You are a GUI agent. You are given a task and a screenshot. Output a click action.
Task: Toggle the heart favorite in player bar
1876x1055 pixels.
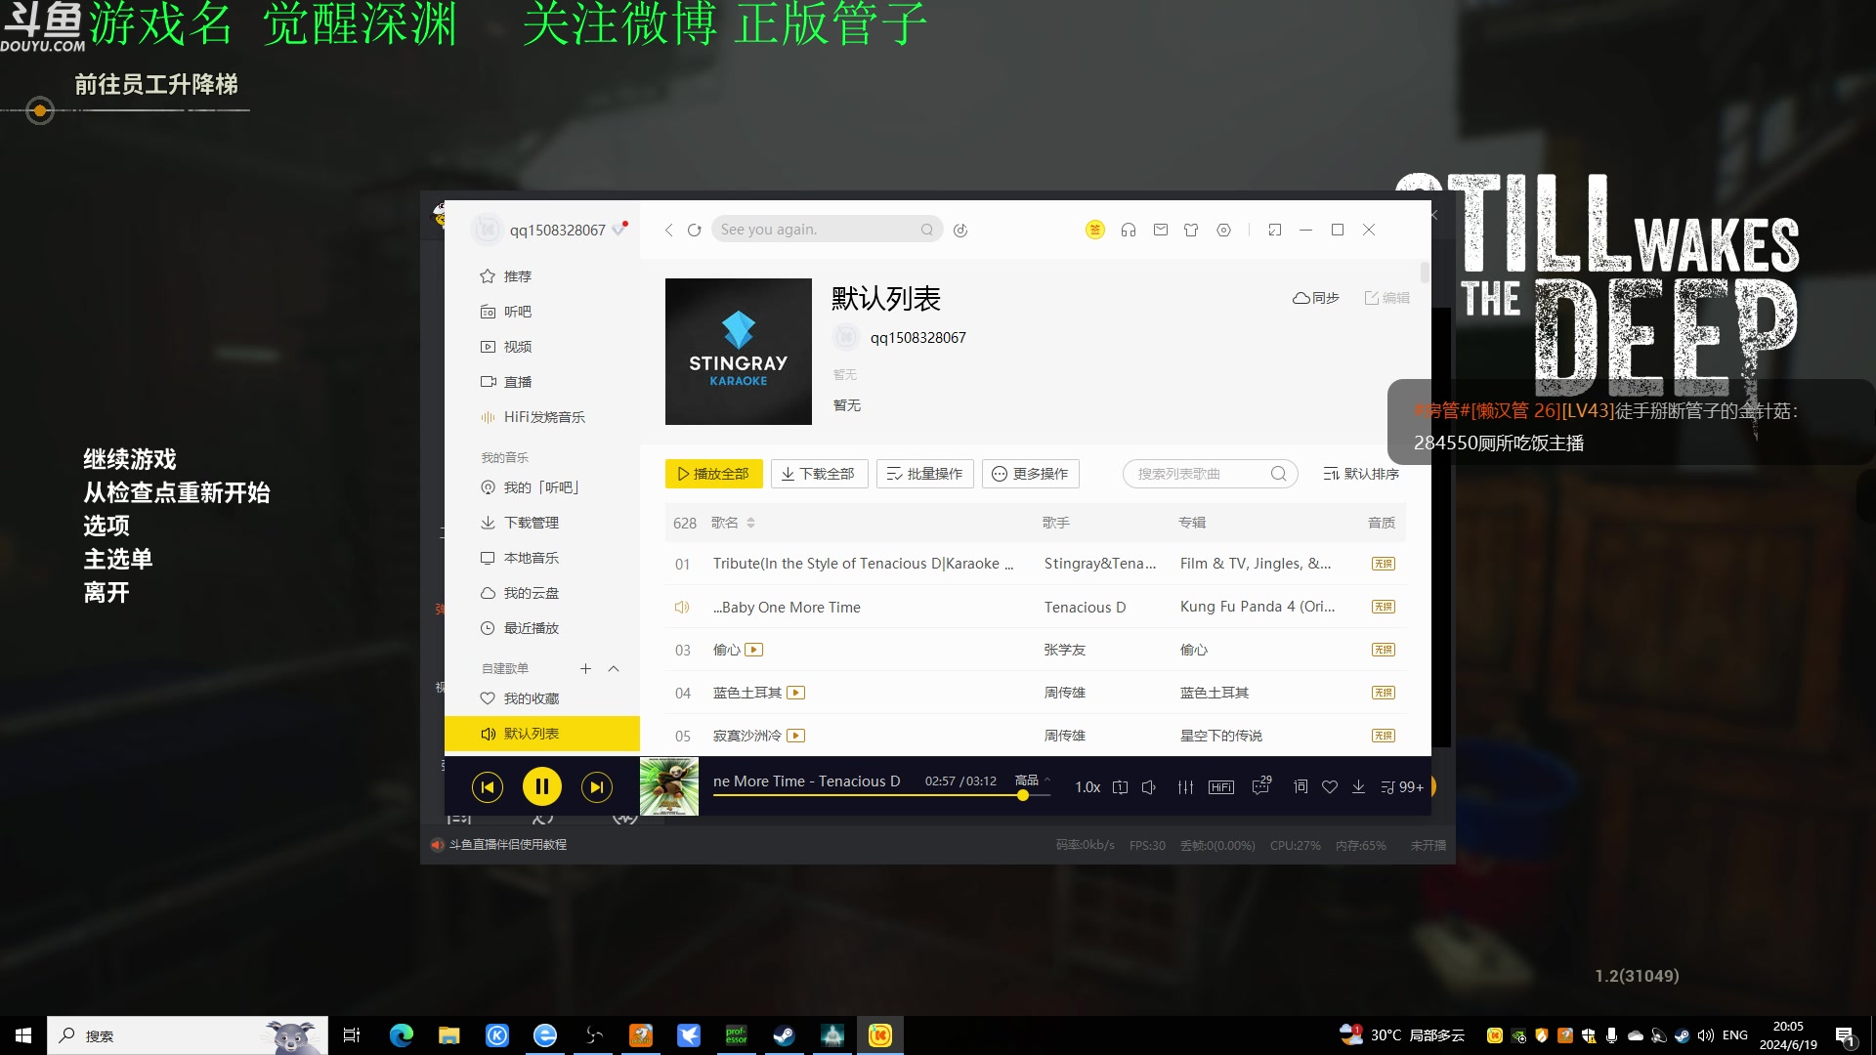click(x=1329, y=786)
